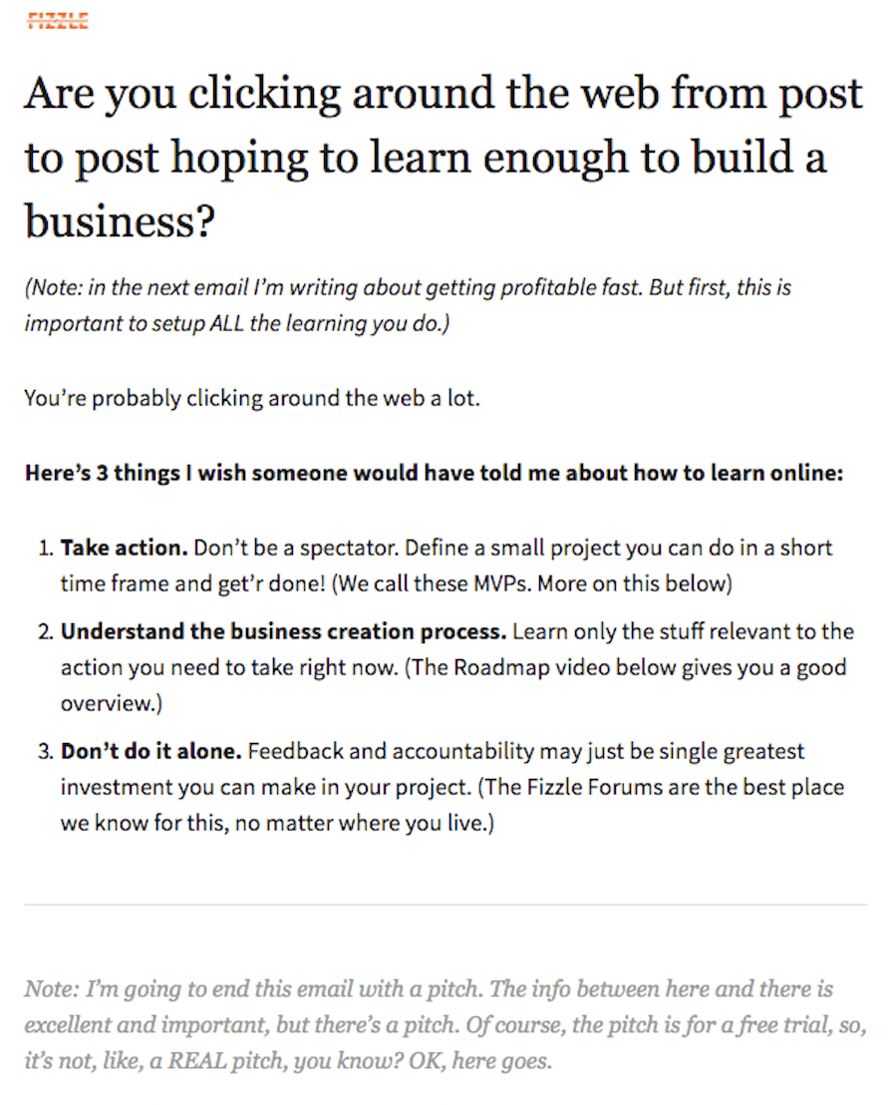The image size is (895, 1105).
Task: Click the bold "Here's 3 things I wish" line
Action: click(434, 473)
